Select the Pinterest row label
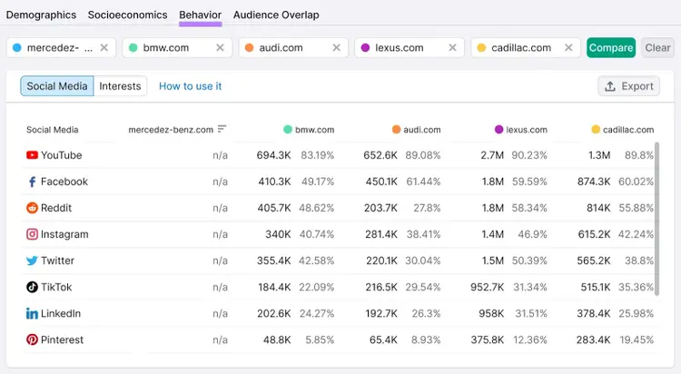The height and width of the screenshot is (374, 681). [x=62, y=340]
